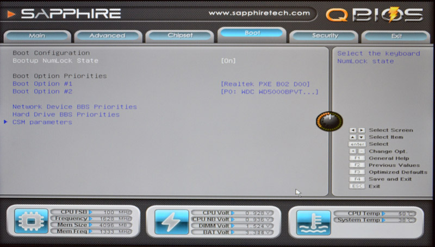Viewport: 435px width, 247px height.
Task: Click the DIMM Volt 1.524 V value
Action: [x=259, y=226]
